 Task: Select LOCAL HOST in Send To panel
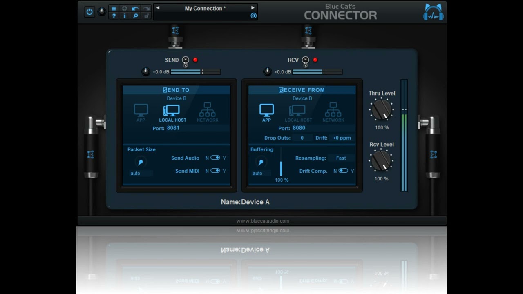point(172,113)
